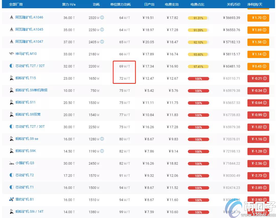Image resolution: width=276 pixels, height=218 pixels.
Task: Sort by the 电费支出 column header
Action: (x=172, y=4)
